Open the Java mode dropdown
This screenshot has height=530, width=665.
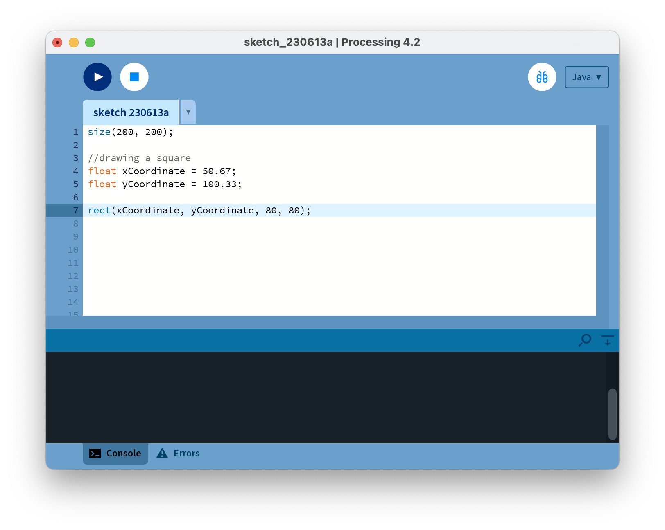[x=586, y=77]
